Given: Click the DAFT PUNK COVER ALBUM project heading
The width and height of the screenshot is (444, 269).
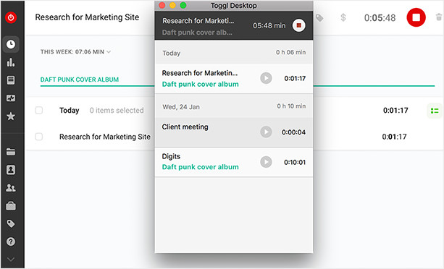Looking at the screenshot, I should coord(80,80).
